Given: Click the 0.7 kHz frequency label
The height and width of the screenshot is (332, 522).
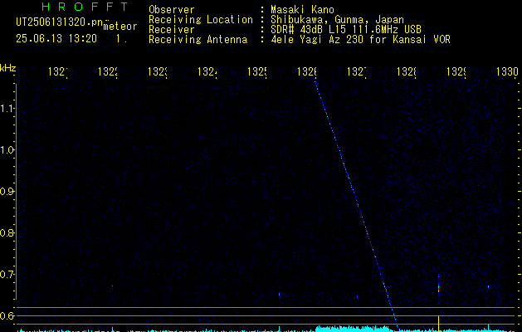Looking at the screenshot, I should tap(7, 275).
